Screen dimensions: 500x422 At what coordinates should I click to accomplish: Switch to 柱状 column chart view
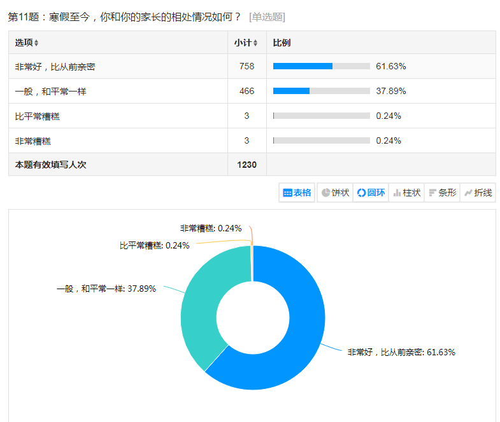click(x=406, y=193)
